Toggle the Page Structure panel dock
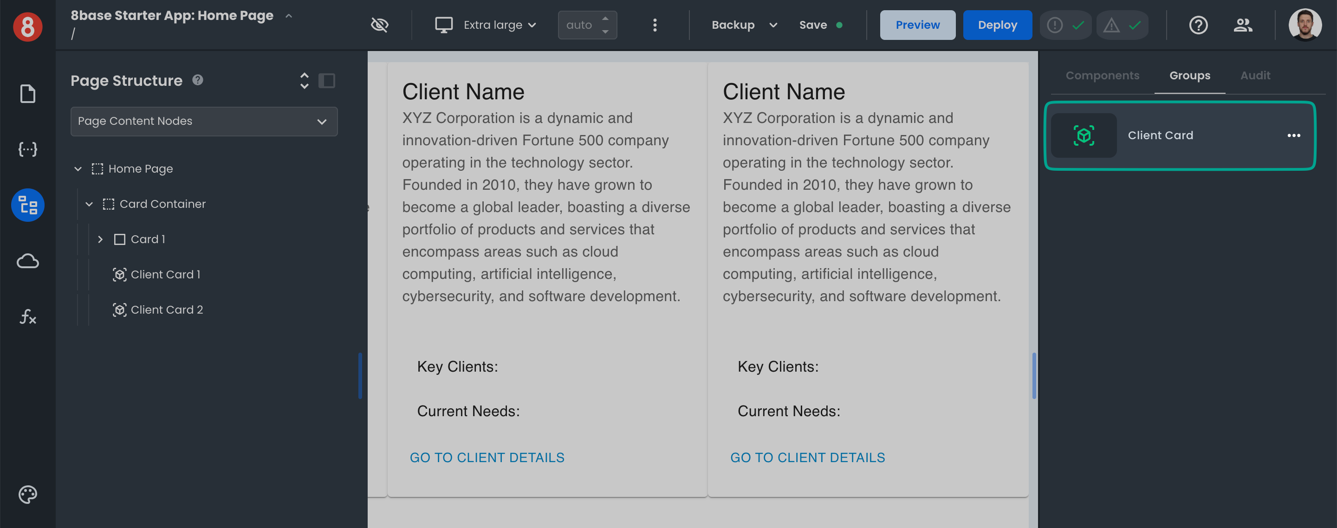 click(x=326, y=80)
